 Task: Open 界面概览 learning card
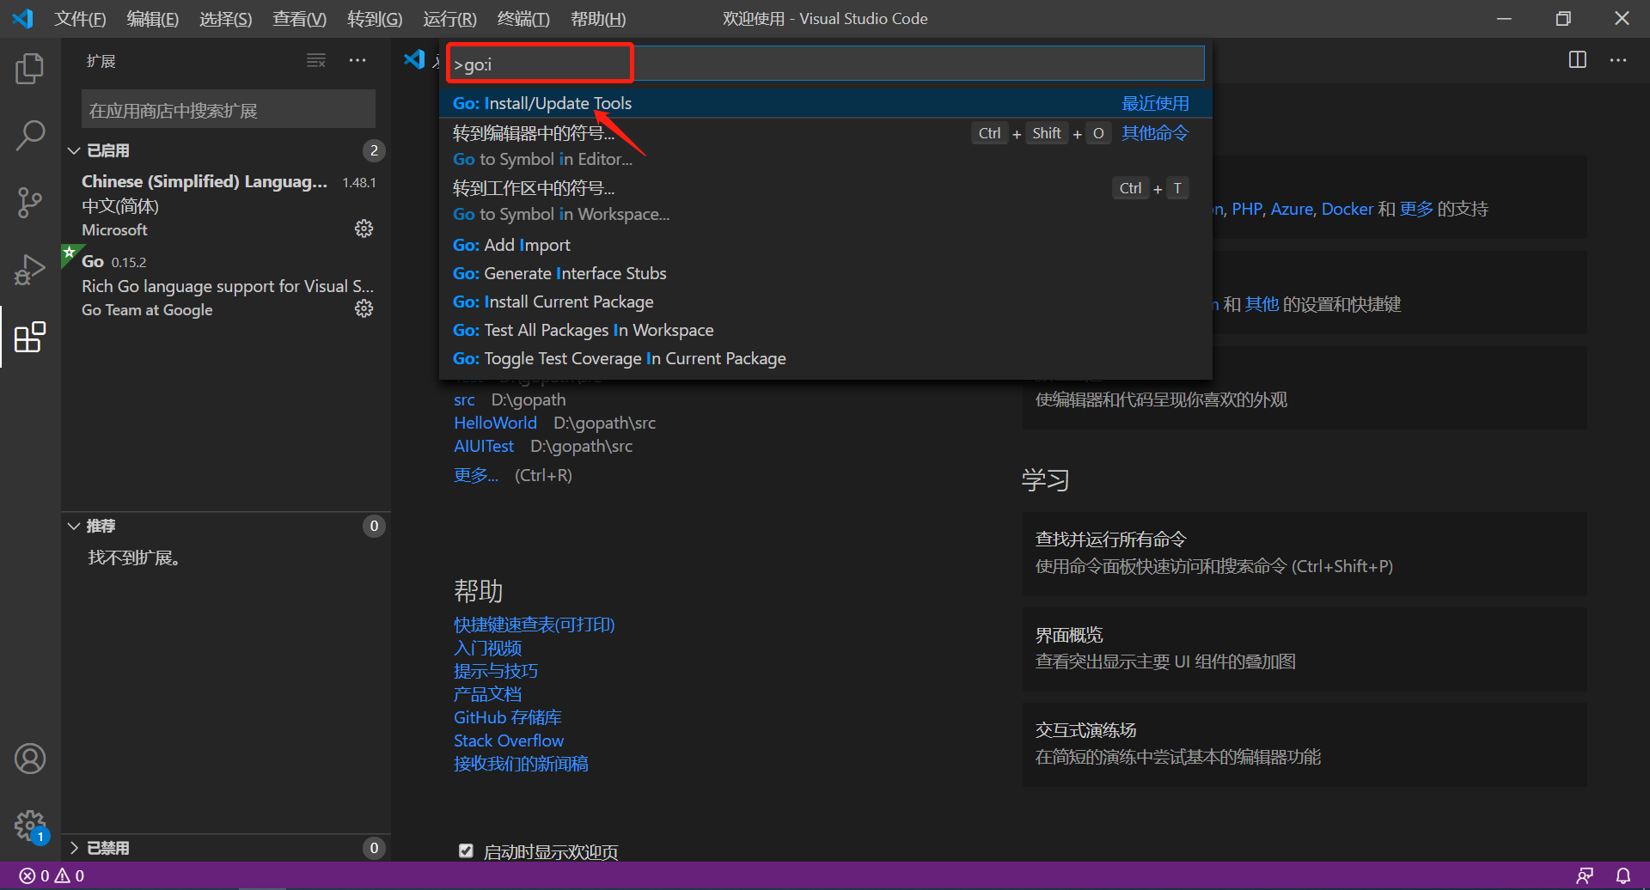(x=1305, y=649)
